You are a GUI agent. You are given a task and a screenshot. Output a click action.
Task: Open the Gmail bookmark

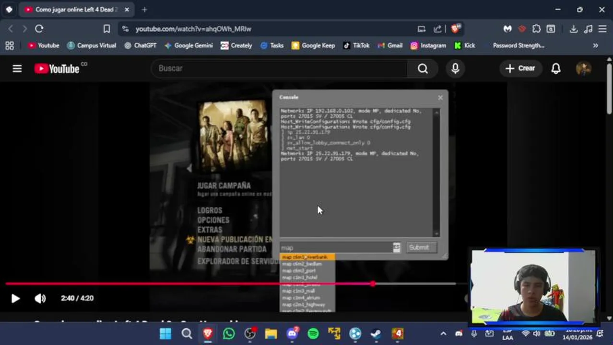(x=389, y=46)
